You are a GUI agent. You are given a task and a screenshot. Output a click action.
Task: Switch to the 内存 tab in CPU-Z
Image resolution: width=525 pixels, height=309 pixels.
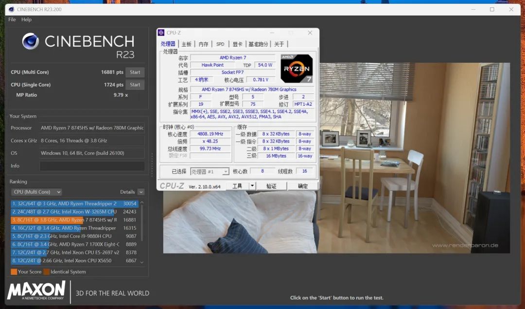203,44
